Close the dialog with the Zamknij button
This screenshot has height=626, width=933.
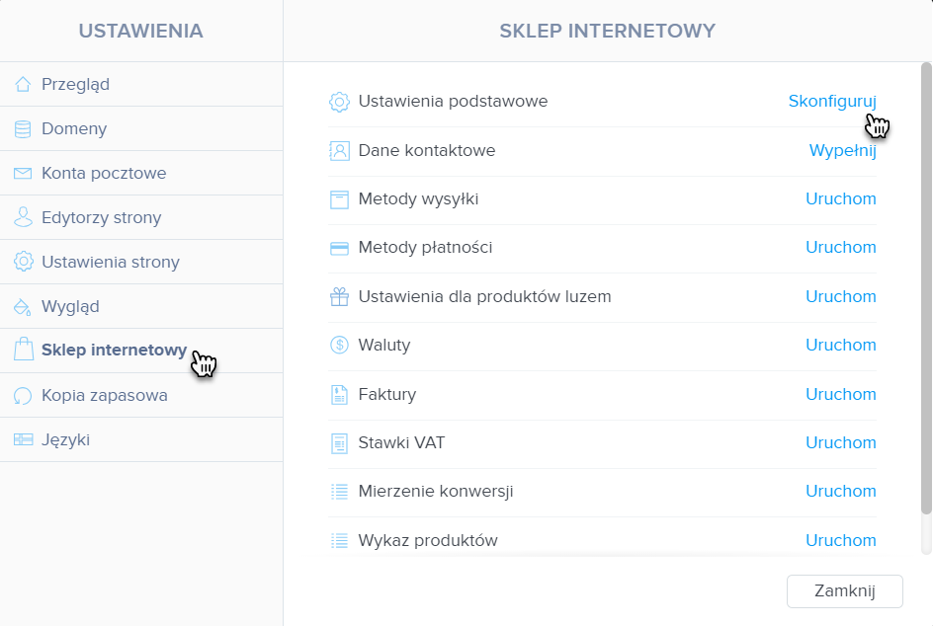coord(844,590)
